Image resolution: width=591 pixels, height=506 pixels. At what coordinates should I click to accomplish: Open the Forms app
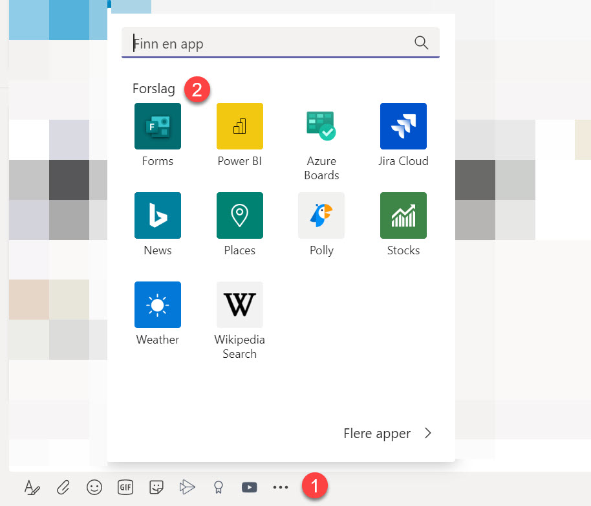157,126
